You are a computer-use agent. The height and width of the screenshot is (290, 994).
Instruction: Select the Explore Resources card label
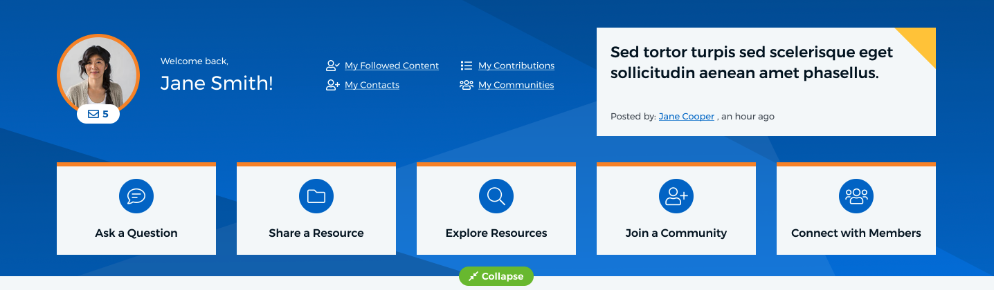coord(496,233)
